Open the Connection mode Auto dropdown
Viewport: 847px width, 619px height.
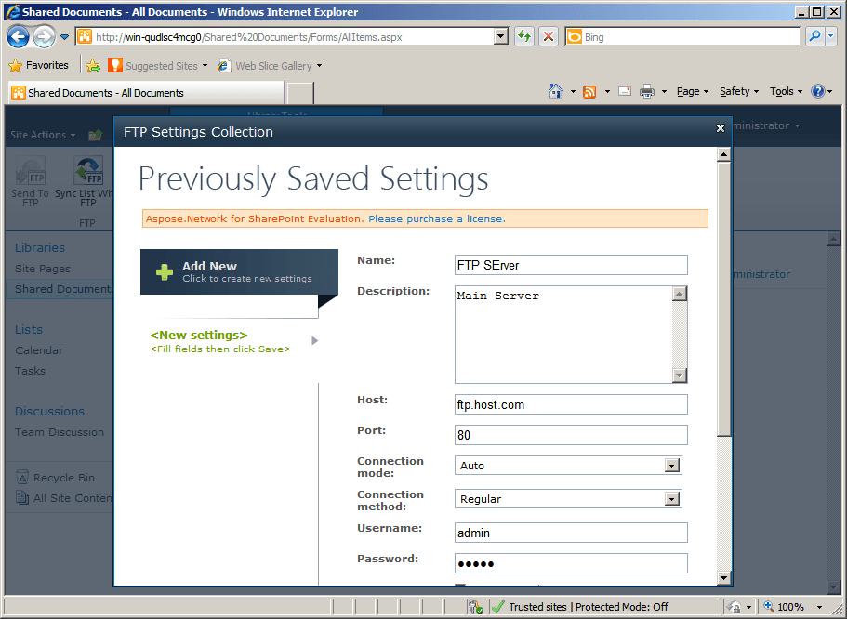568,466
